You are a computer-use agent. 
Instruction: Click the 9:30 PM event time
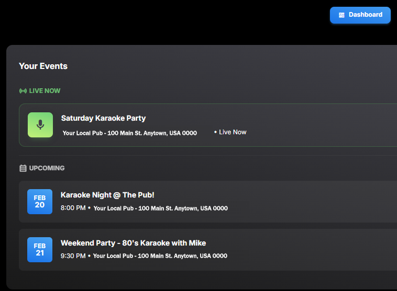click(73, 256)
